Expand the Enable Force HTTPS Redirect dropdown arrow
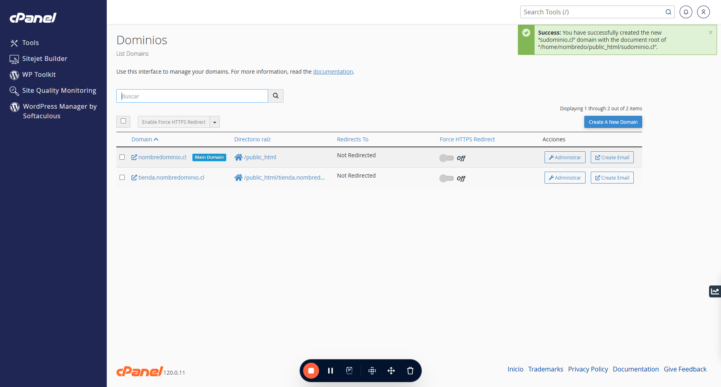721x387 pixels. coord(215,122)
